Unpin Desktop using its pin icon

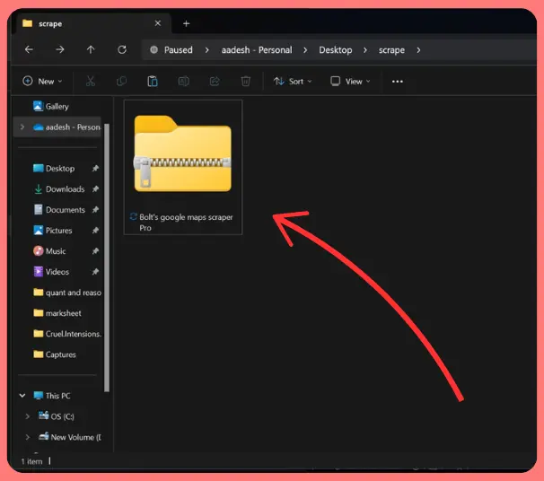tap(95, 168)
